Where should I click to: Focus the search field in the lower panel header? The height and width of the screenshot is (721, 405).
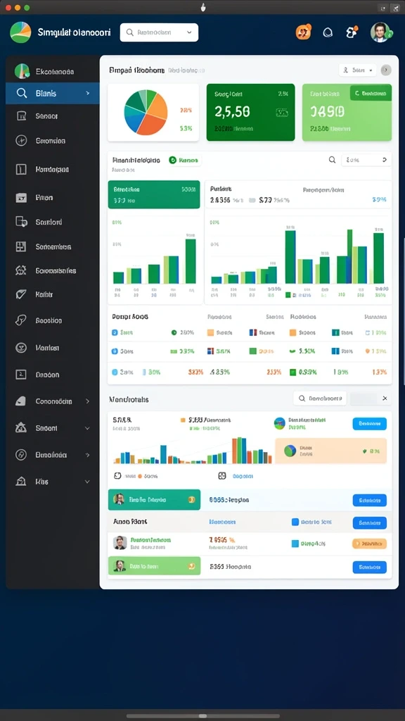320,399
